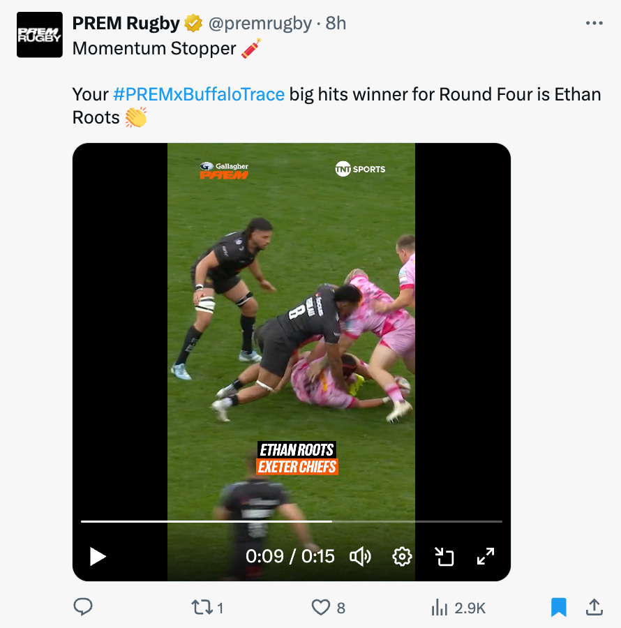
Task: Click the video frame showing the tackle
Action: click(x=291, y=329)
